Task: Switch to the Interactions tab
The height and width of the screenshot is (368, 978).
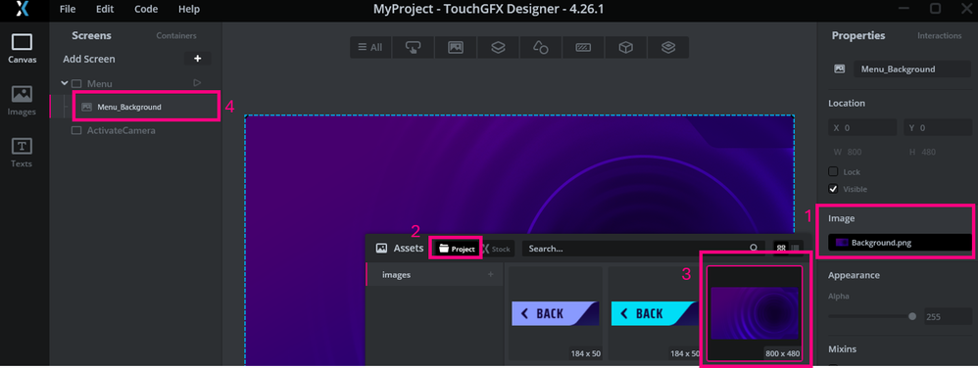Action: tap(940, 35)
